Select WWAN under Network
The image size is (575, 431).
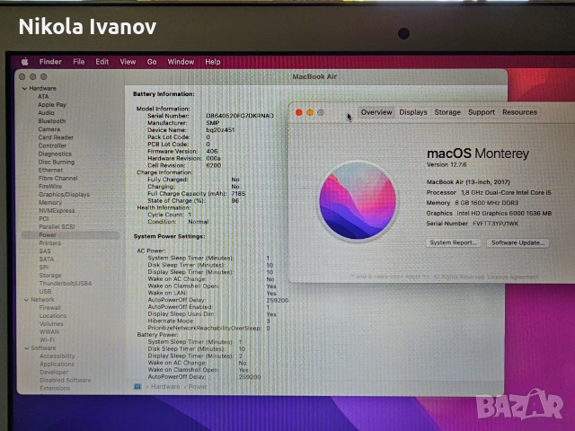pyautogui.click(x=49, y=332)
